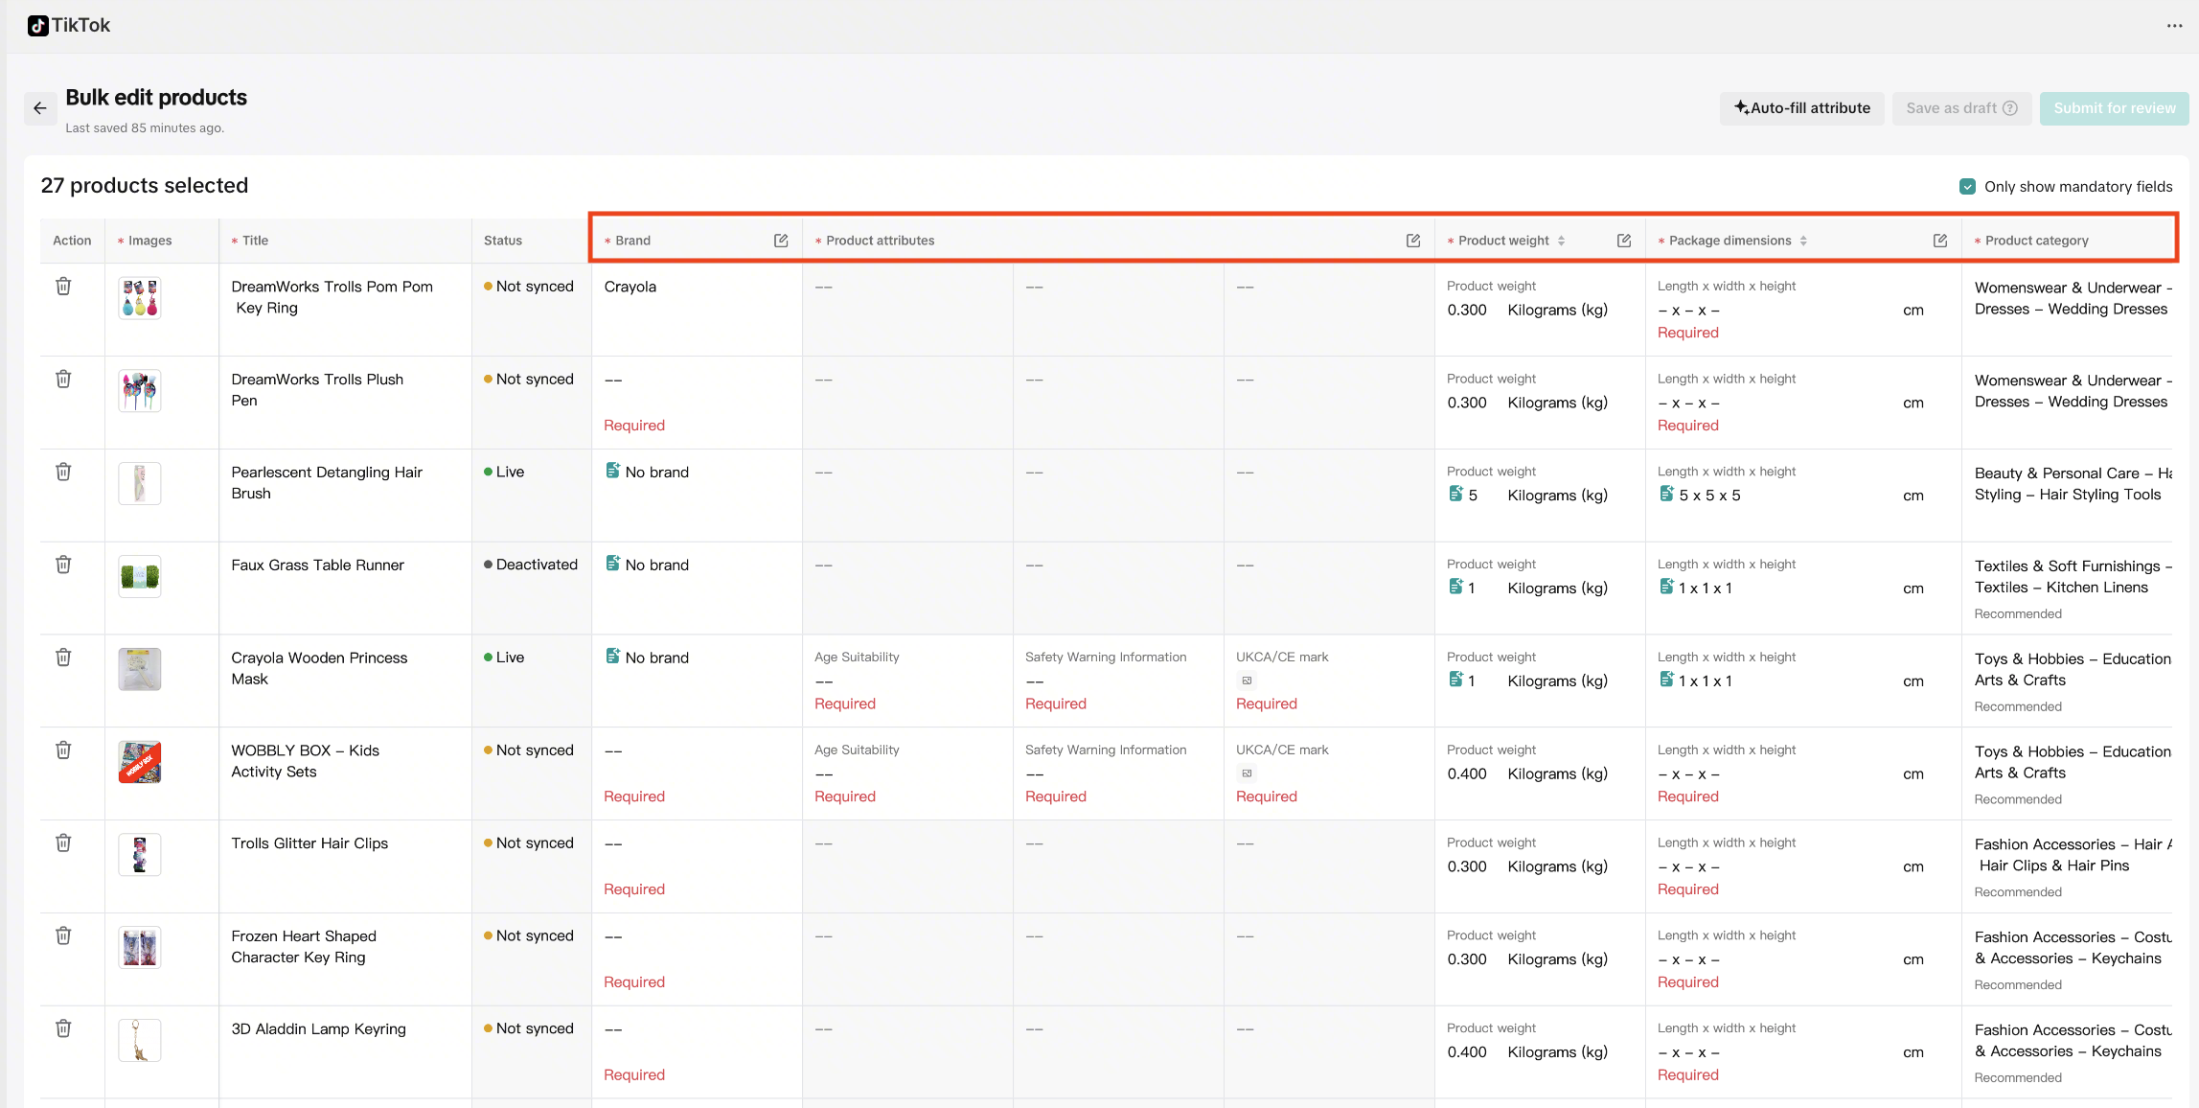Open the three-dot more options menu
2199x1108 pixels.
tap(2174, 26)
